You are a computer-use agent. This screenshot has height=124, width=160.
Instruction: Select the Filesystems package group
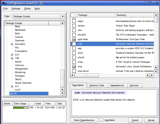(x=21, y=51)
